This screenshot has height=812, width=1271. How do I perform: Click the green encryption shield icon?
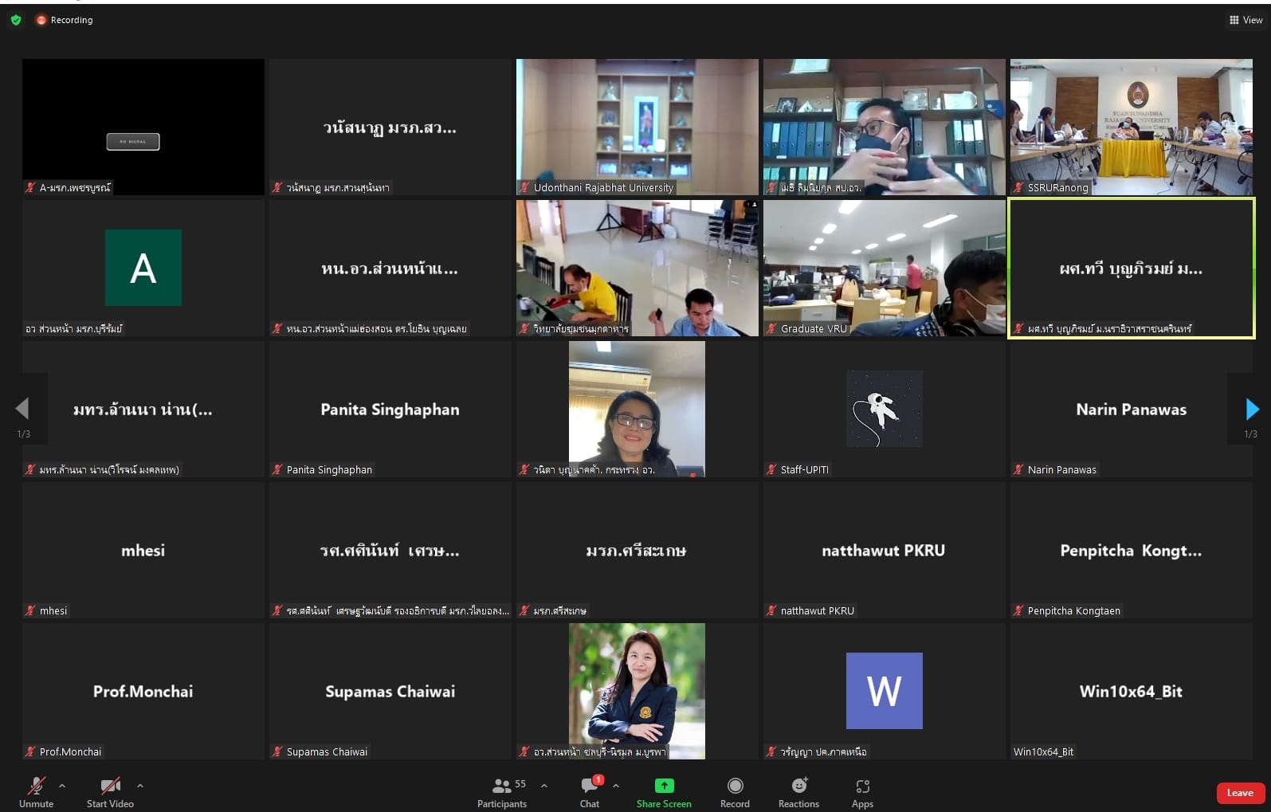[16, 20]
